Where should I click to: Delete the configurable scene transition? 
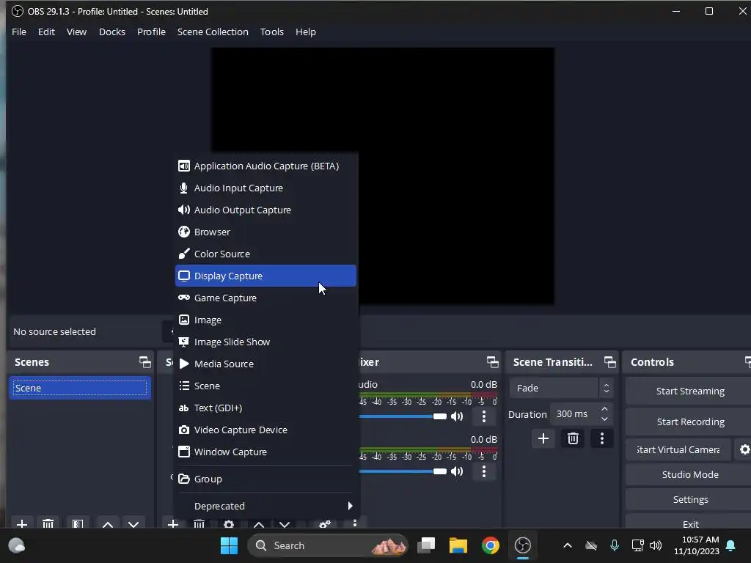click(x=573, y=438)
